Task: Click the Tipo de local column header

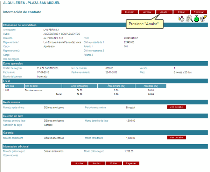Action: click(x=43, y=85)
